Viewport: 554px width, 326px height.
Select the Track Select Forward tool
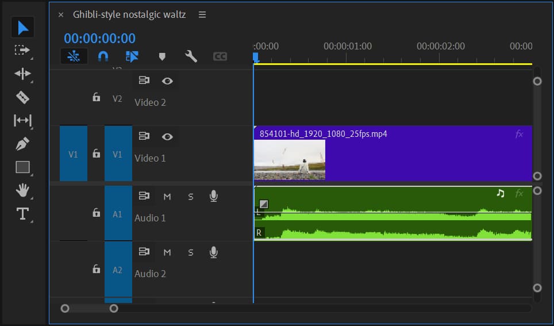coord(22,51)
